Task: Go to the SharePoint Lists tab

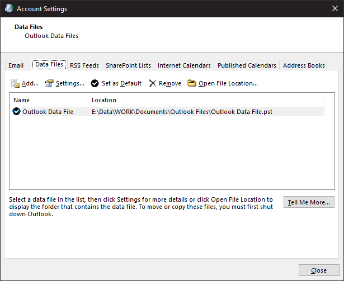Action: point(128,65)
